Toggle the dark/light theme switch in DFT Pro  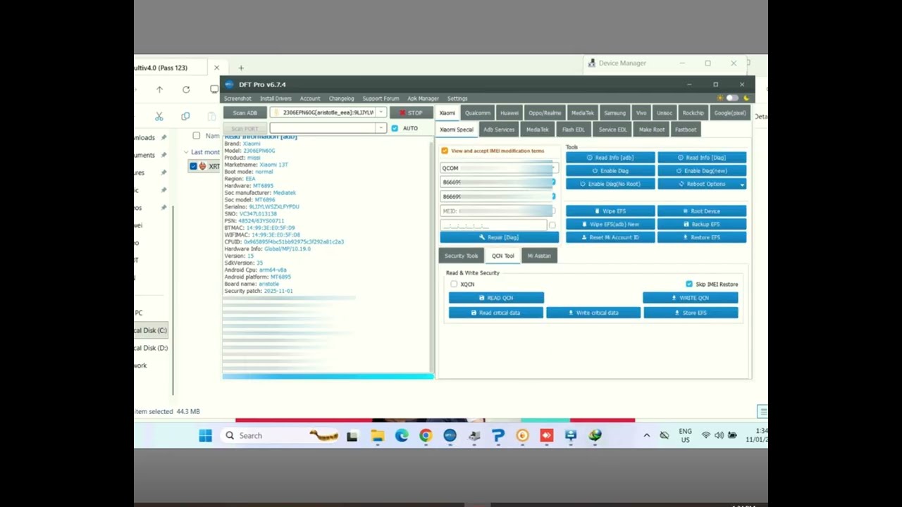point(733,98)
